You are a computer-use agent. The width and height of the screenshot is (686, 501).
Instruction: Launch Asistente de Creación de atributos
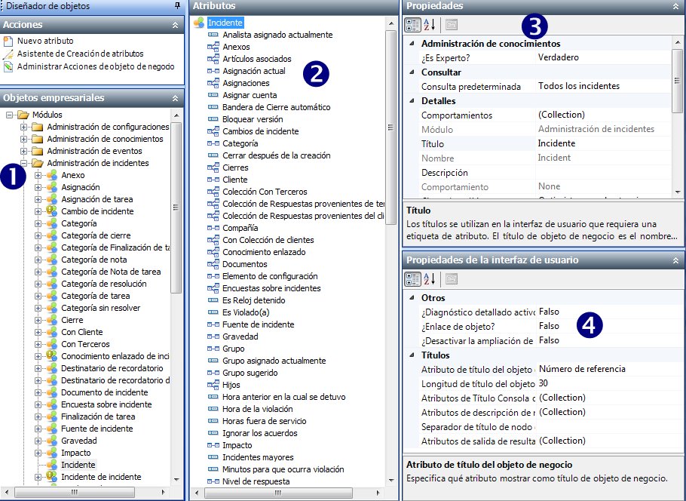pyautogui.click(x=80, y=54)
